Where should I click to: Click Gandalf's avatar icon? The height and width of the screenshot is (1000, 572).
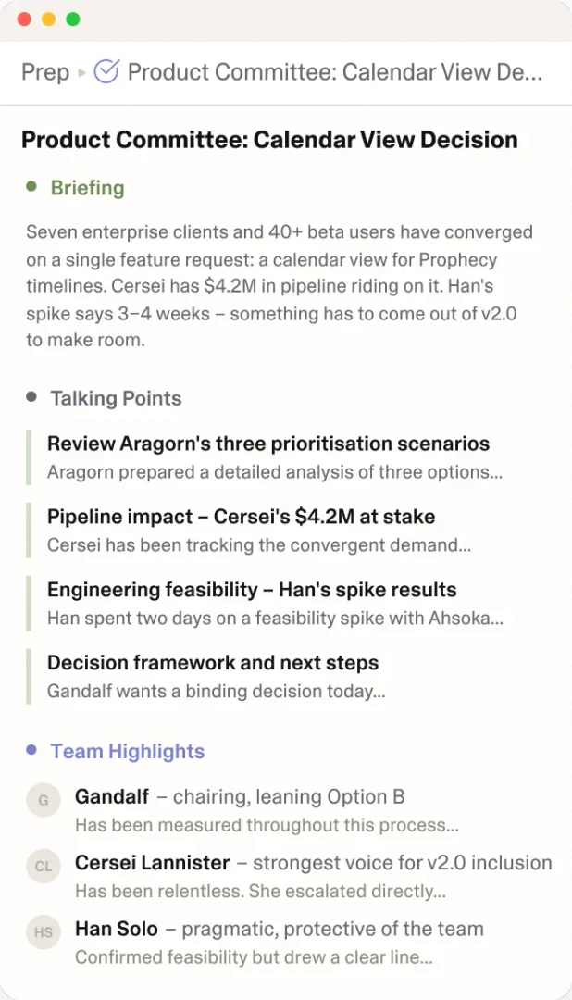[44, 799]
